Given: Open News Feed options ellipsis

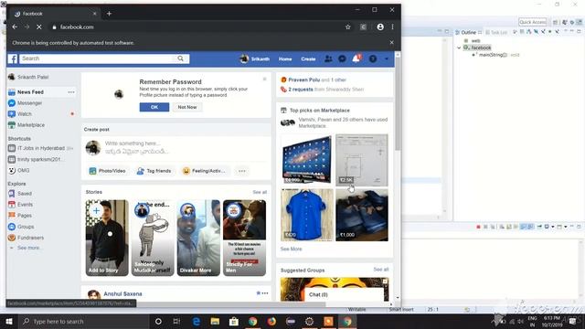Looking at the screenshot, I should 71,92.
